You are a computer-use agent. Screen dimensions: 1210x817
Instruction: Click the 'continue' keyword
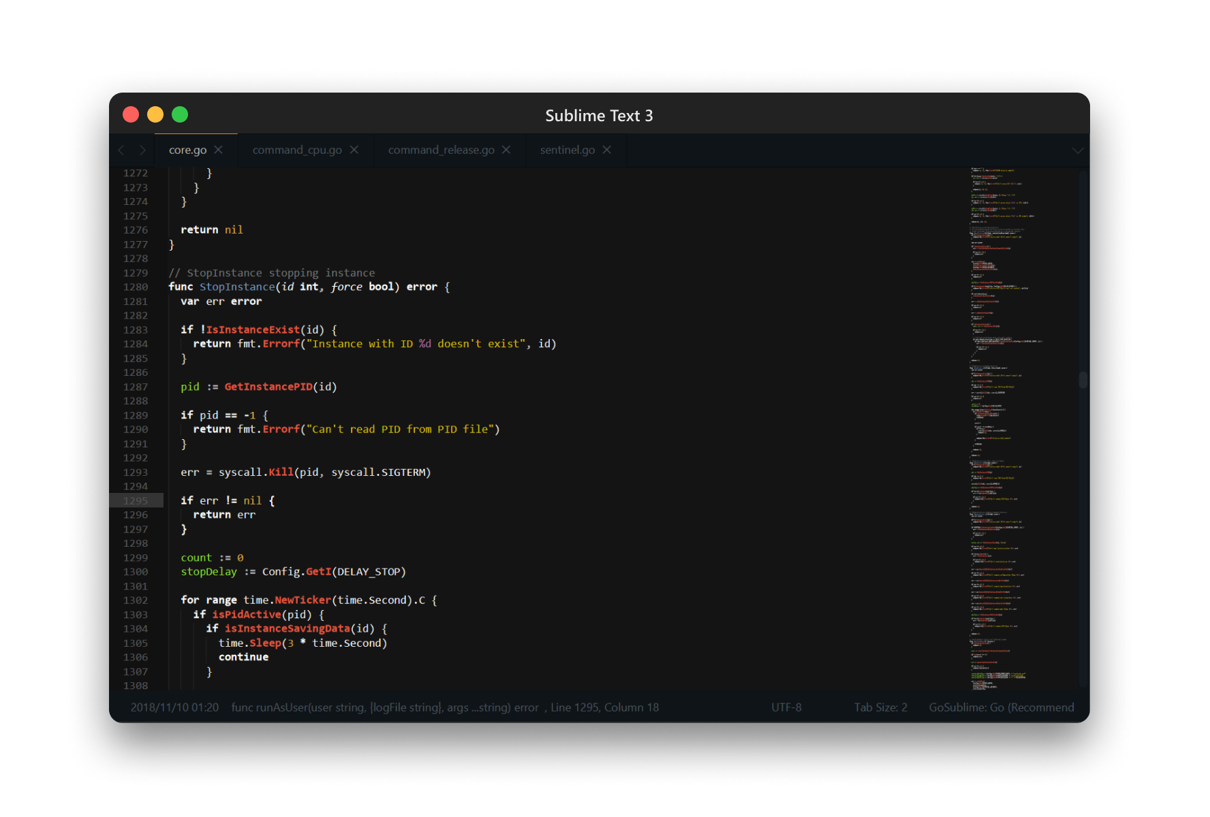tap(243, 657)
